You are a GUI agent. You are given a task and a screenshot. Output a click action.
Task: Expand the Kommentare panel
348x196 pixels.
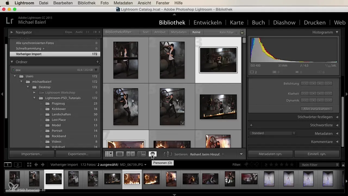337,142
